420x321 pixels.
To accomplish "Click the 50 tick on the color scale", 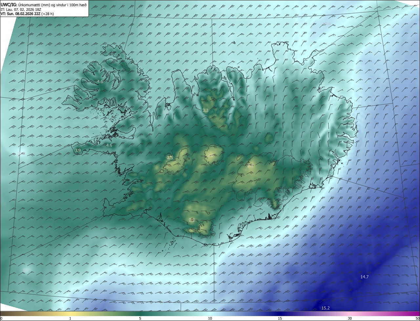I will coord(417,318).
